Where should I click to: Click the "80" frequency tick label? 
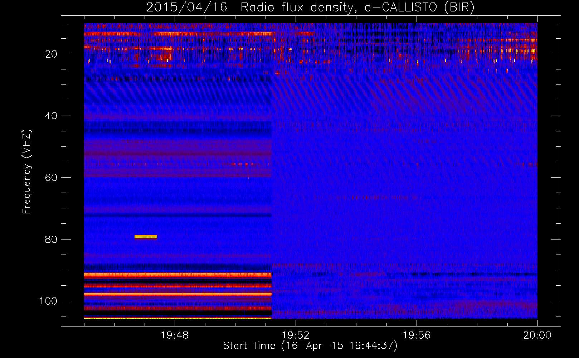[x=51, y=240]
